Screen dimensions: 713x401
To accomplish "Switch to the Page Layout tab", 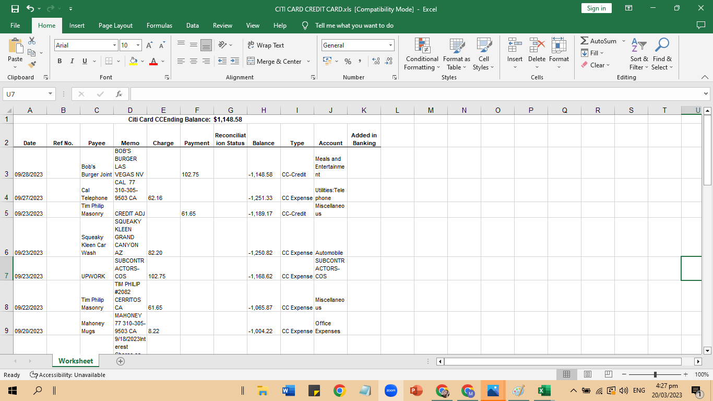I will tap(115, 25).
